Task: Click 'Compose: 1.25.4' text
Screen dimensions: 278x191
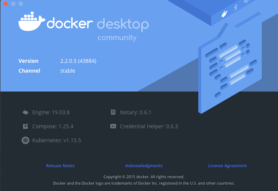Action: click(53, 126)
